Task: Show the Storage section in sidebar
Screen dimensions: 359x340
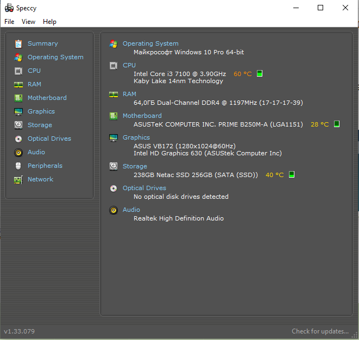Action: tap(40, 125)
